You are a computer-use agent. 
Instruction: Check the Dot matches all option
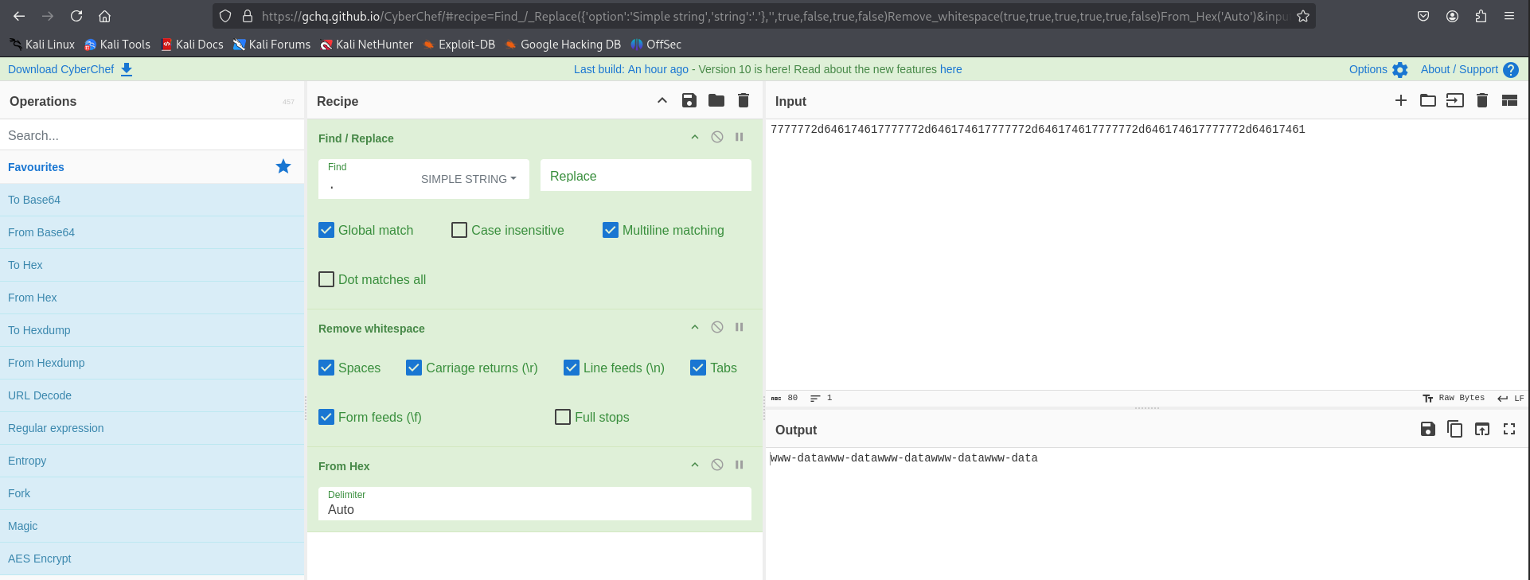point(326,279)
